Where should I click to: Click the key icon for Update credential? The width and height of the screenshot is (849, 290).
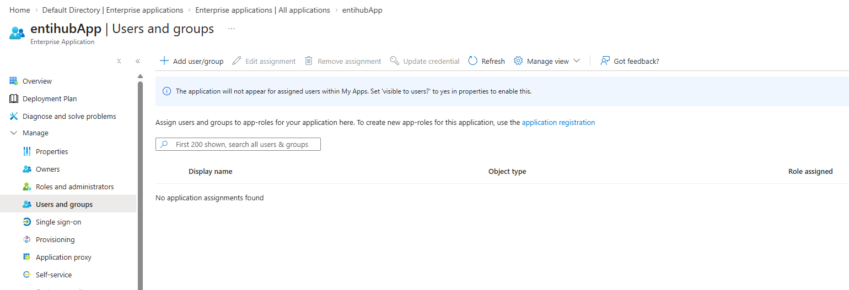(x=394, y=61)
